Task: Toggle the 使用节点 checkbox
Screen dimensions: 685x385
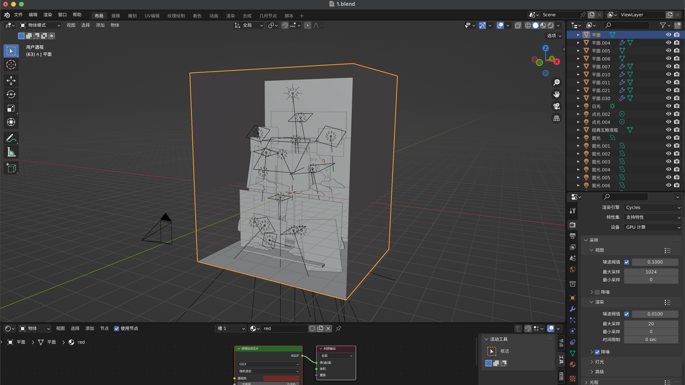Action: [116, 329]
